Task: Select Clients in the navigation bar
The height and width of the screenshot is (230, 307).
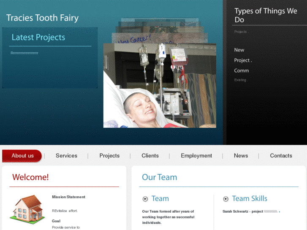Action: pos(150,156)
